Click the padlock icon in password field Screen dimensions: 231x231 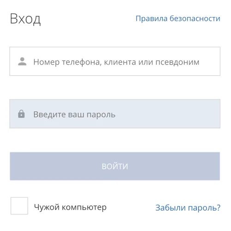(21, 114)
